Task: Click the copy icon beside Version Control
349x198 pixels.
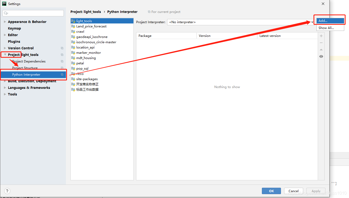Action: point(62,48)
